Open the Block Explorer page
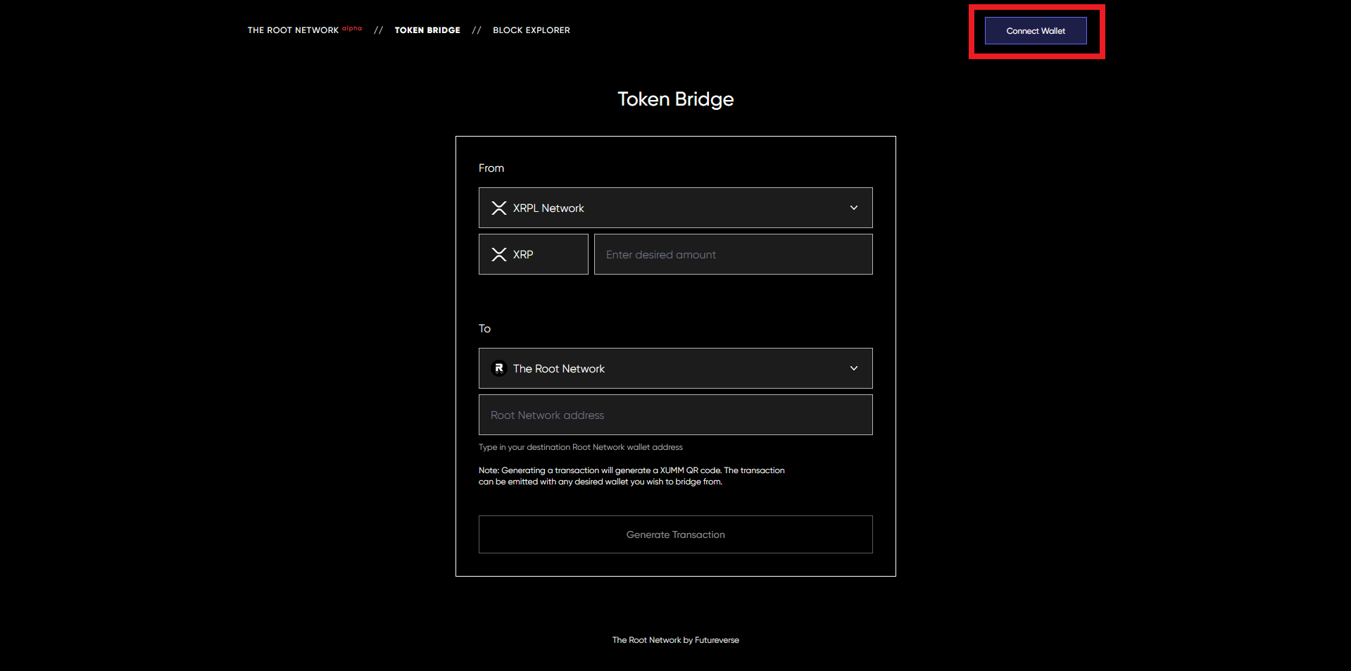Viewport: 1351px width, 671px height. pyautogui.click(x=532, y=30)
